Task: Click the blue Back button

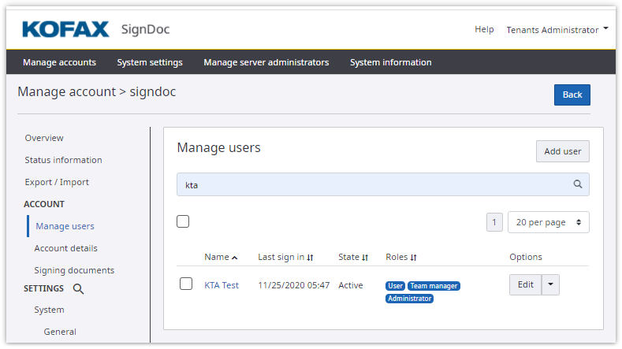Action: (572, 95)
